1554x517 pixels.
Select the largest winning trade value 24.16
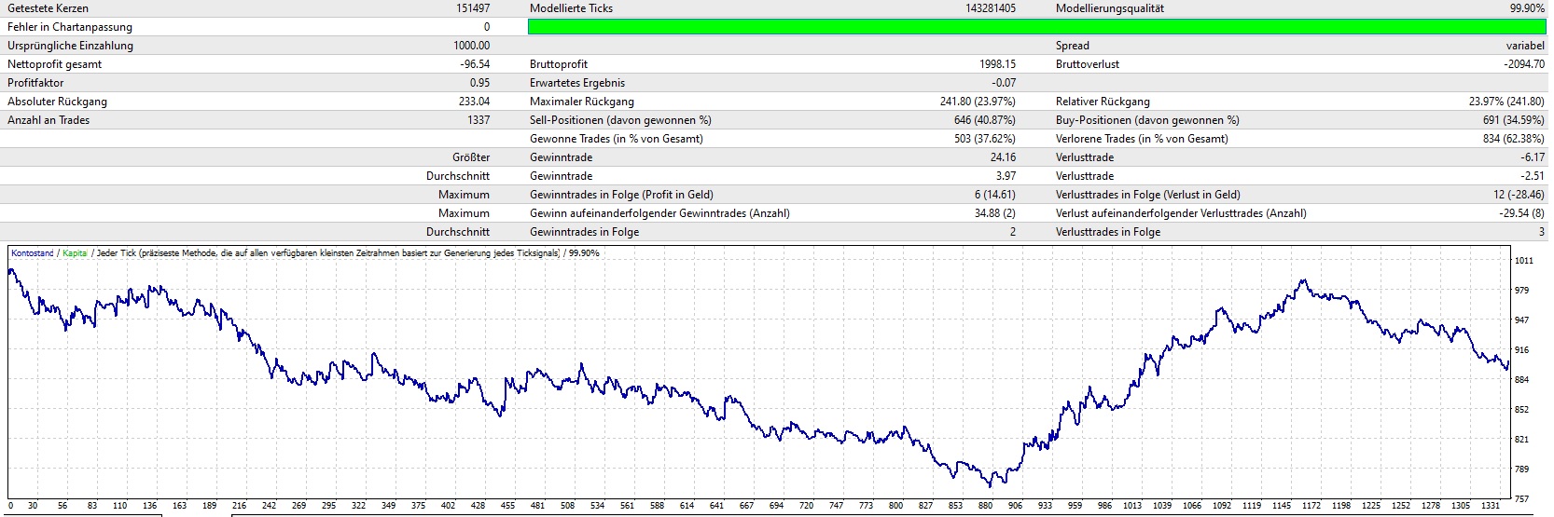(x=1003, y=157)
